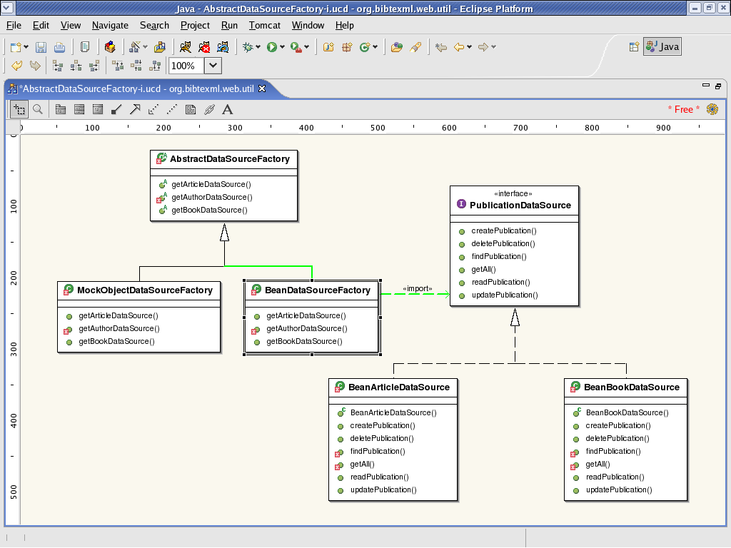Select the MockObjectDataSourceFactory class title
731x548 pixels.
[145, 290]
